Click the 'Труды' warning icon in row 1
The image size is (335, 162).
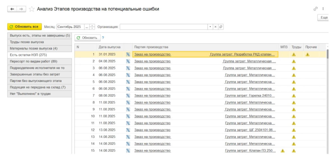click(294, 54)
